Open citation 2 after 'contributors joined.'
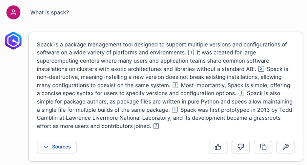307x165 pixels. (156, 126)
